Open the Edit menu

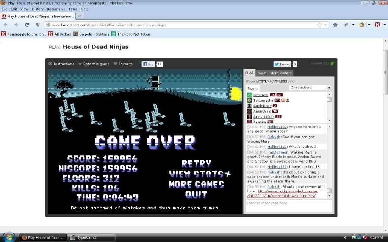14,9
